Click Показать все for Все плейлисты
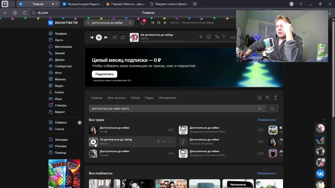Viewport: 335px width, 188px height. tap(267, 173)
